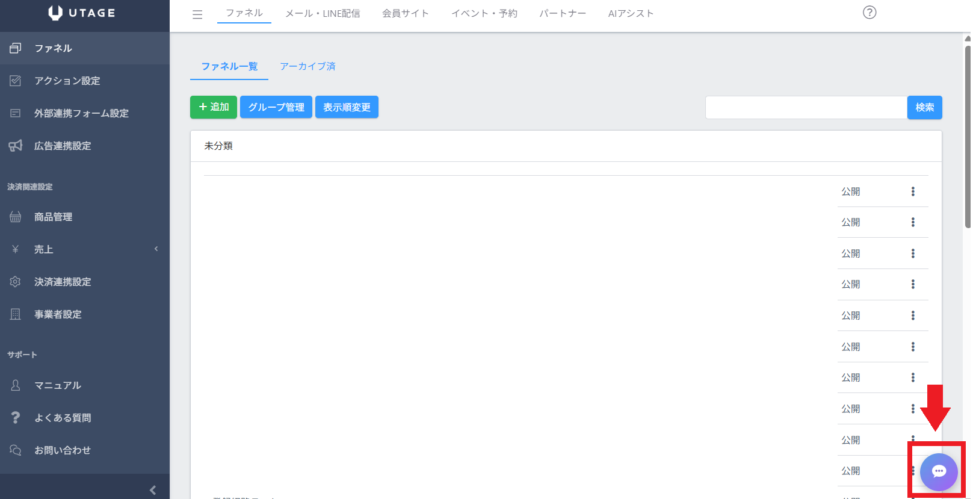Click the 表示順変更 button
This screenshot has height=499, width=973.
(347, 107)
